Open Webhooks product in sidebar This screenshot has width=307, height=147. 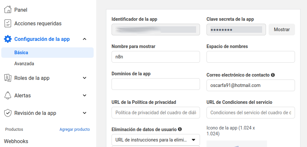[x=16, y=141]
